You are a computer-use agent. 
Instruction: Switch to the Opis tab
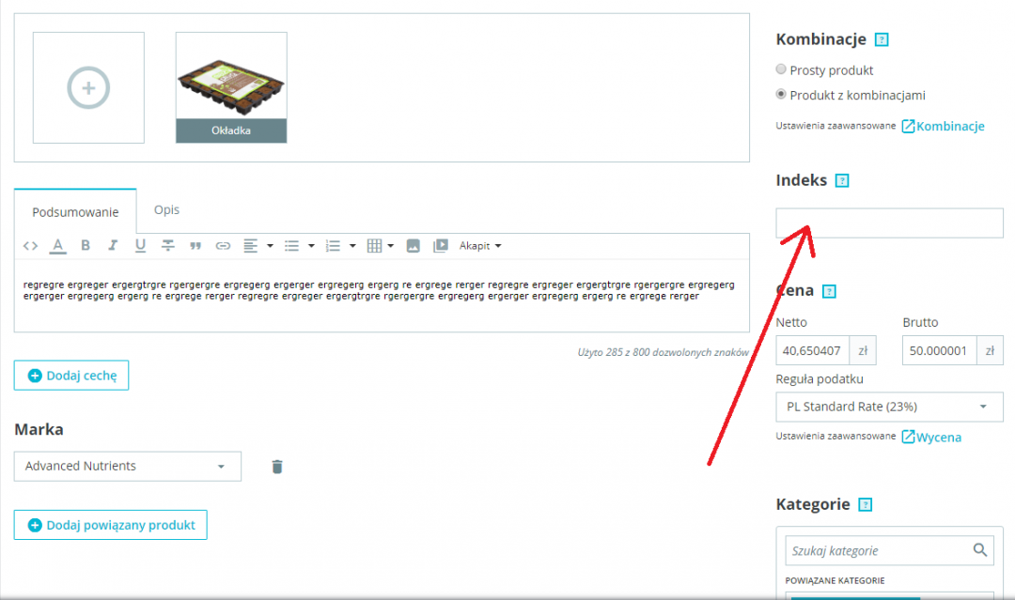[x=166, y=210]
